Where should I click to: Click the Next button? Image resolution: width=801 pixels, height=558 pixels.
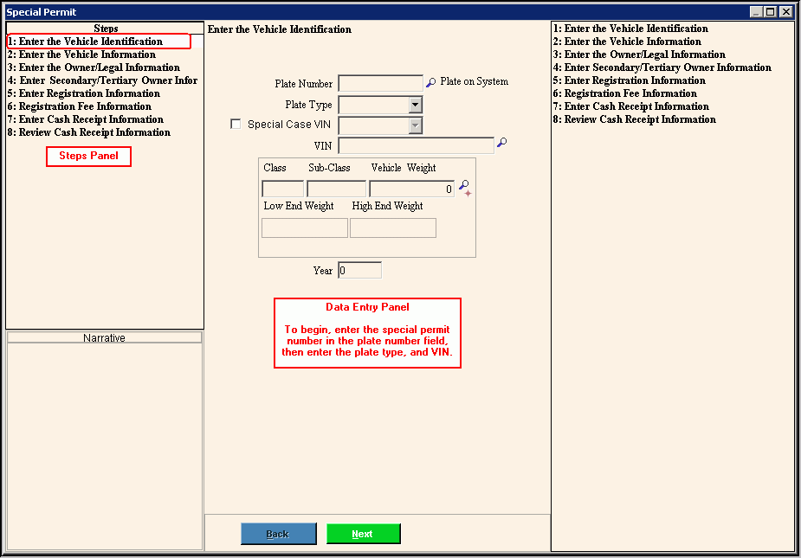point(363,534)
